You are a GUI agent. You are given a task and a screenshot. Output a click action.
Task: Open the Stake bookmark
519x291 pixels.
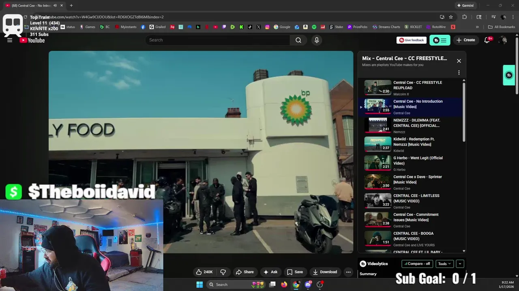(336, 27)
